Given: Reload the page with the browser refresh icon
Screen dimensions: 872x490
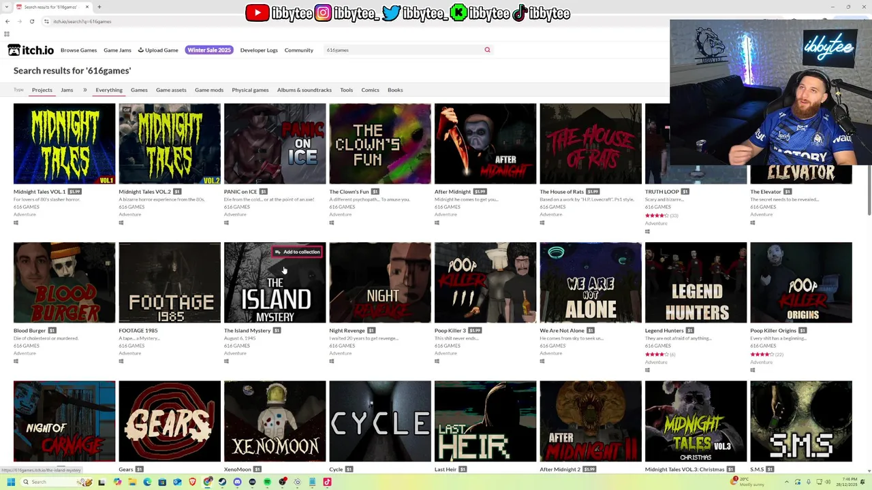Looking at the screenshot, I should click(32, 21).
